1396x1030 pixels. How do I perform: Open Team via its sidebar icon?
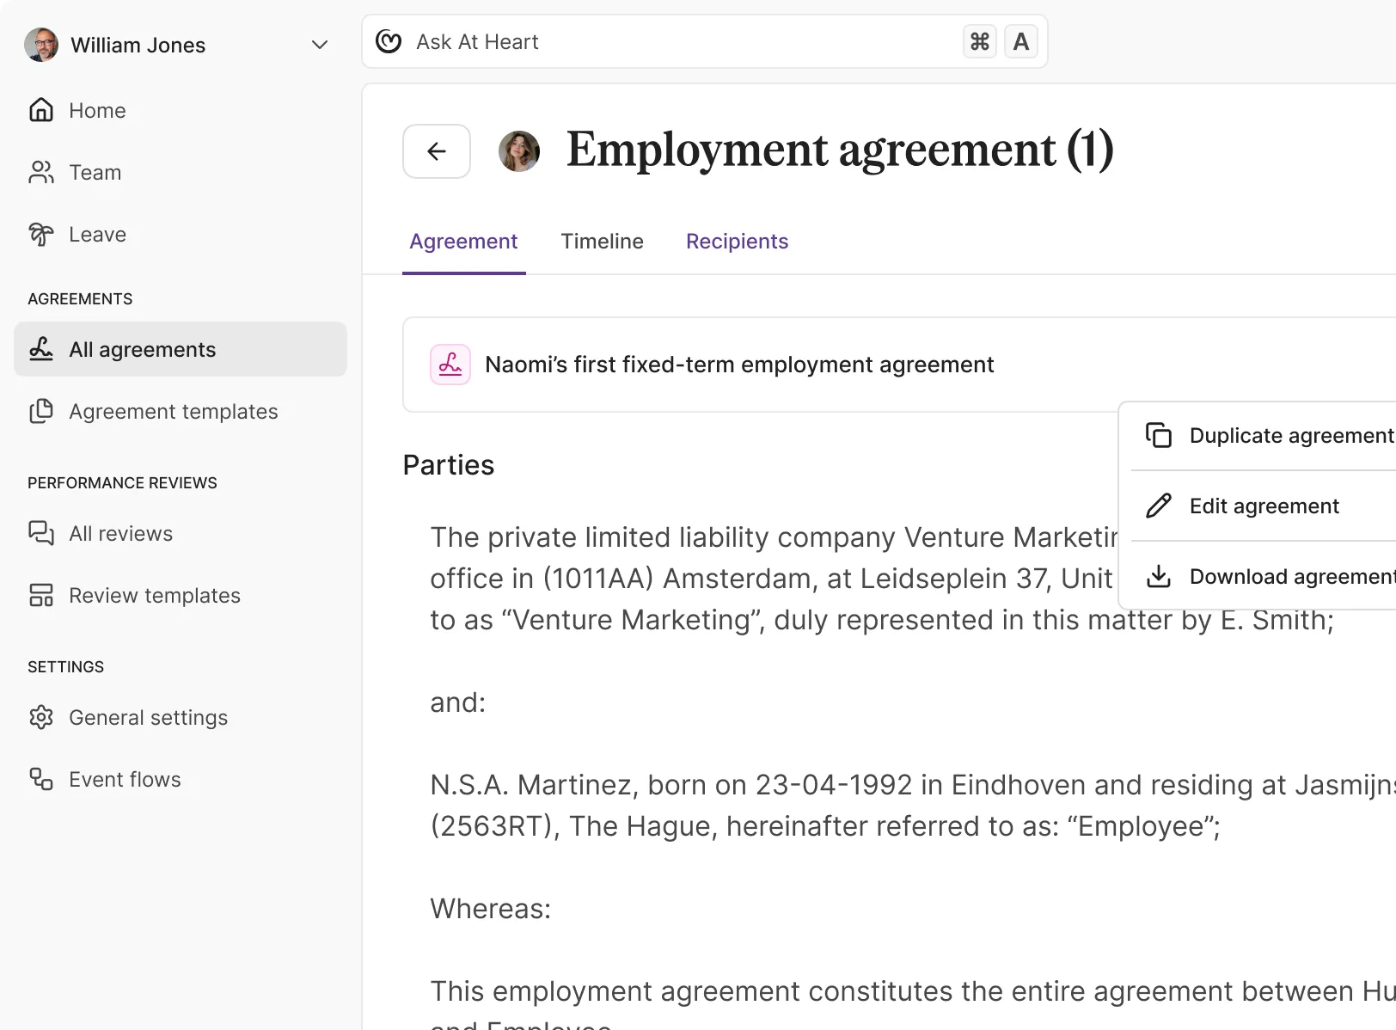40,172
